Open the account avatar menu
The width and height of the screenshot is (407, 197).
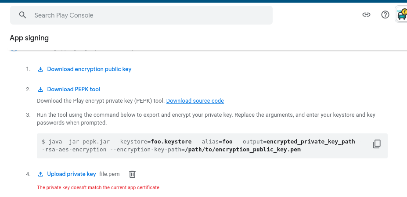[402, 15]
